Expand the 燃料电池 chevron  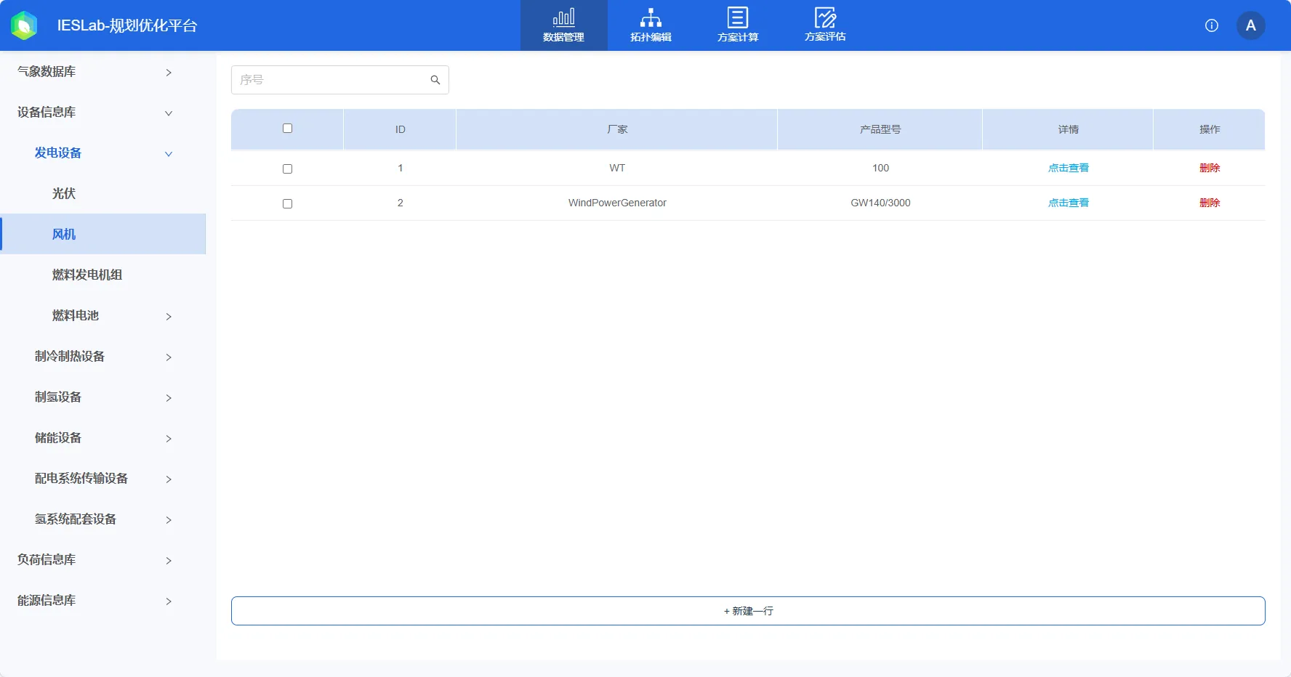pos(169,316)
